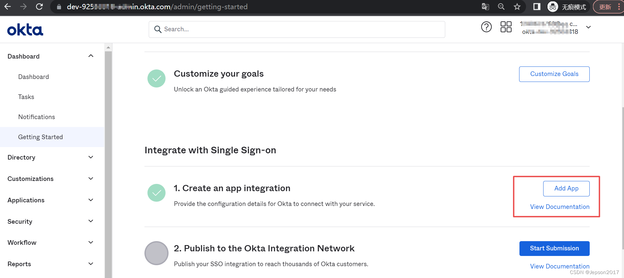Click green checkmark beside Create an app integration
This screenshot has height=278, width=624.
156,193
